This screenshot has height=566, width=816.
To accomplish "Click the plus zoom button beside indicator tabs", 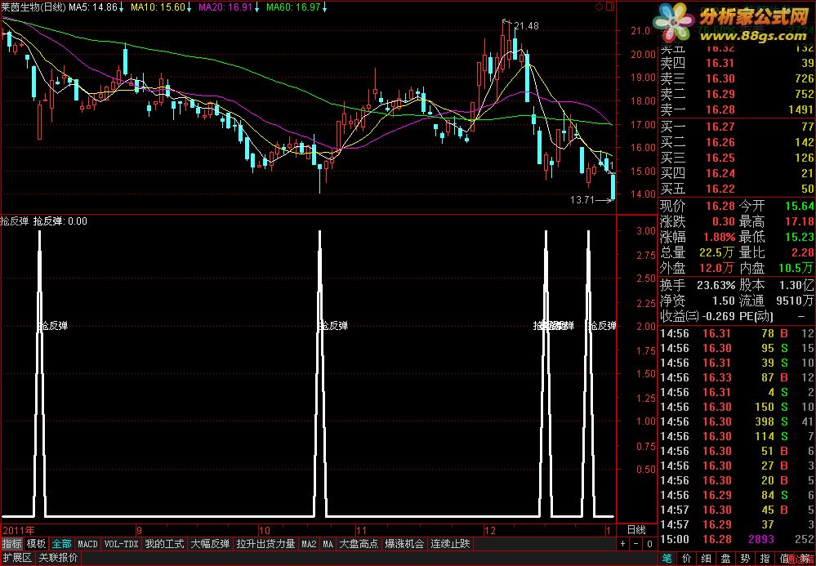I will pyautogui.click(x=623, y=544).
